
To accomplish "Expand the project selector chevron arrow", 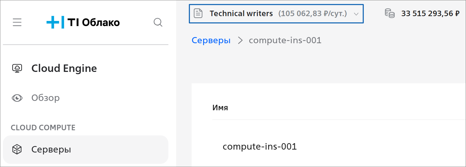I will pyautogui.click(x=356, y=14).
